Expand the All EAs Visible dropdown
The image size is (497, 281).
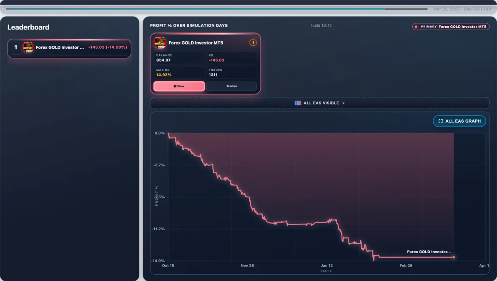[320, 103]
